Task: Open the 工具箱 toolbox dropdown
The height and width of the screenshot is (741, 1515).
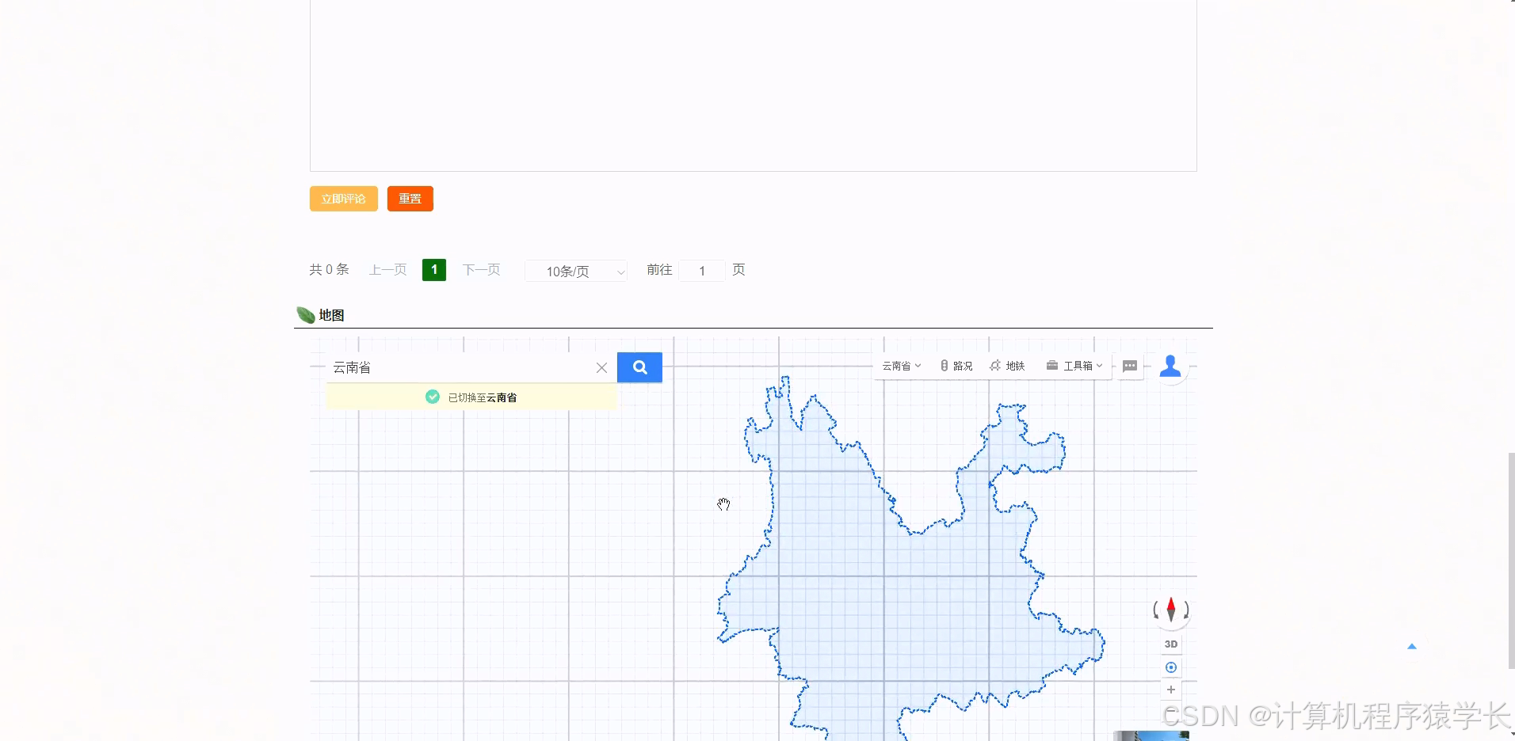Action: [x=1074, y=366]
